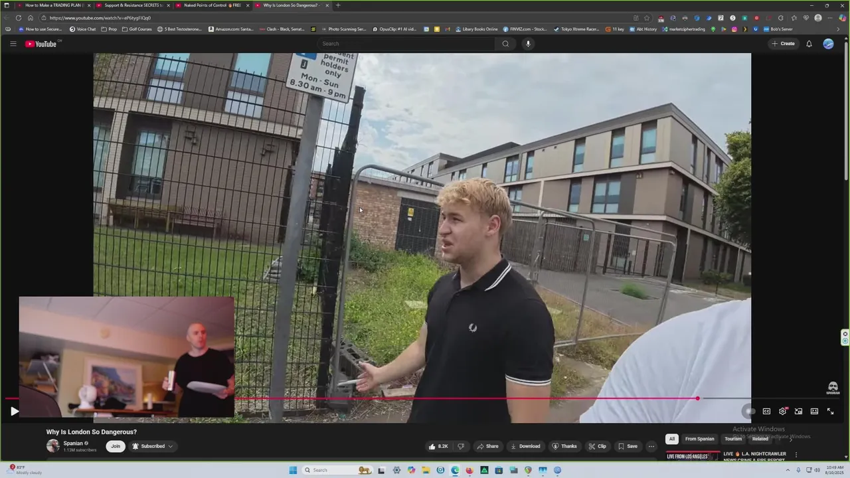Screen dimensions: 850x478
Task: Open the YouTube account avatar menu
Action: [828, 44]
